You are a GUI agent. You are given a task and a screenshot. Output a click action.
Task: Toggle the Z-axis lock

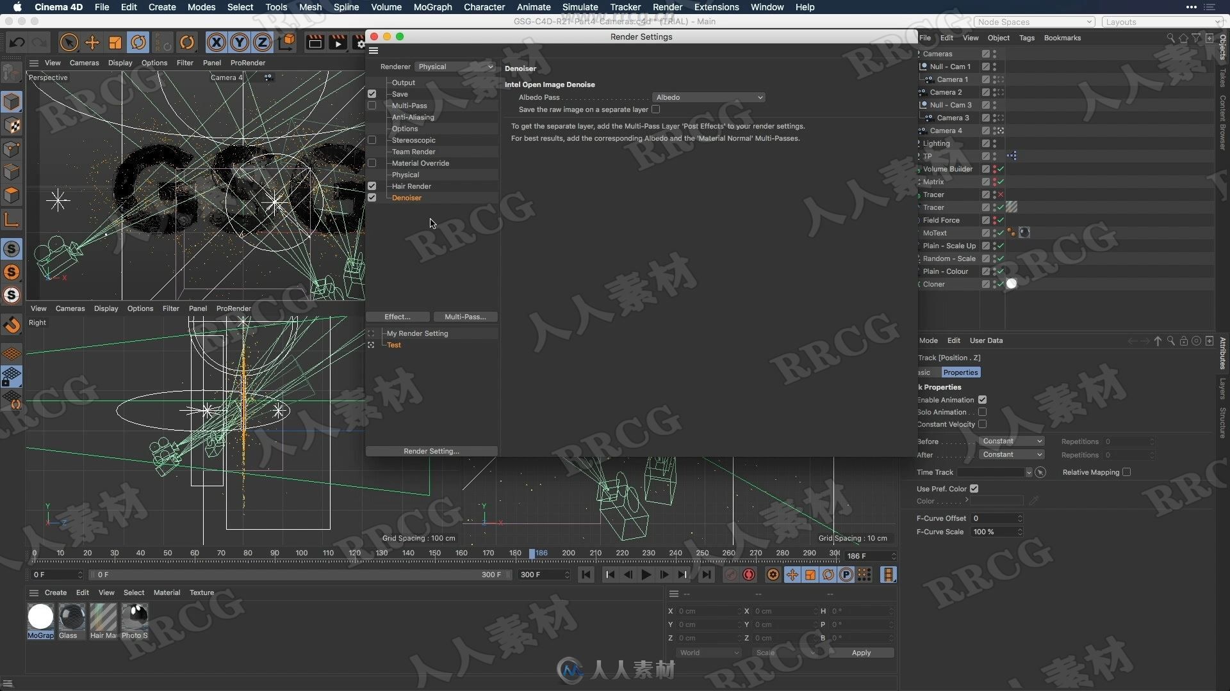tap(263, 43)
